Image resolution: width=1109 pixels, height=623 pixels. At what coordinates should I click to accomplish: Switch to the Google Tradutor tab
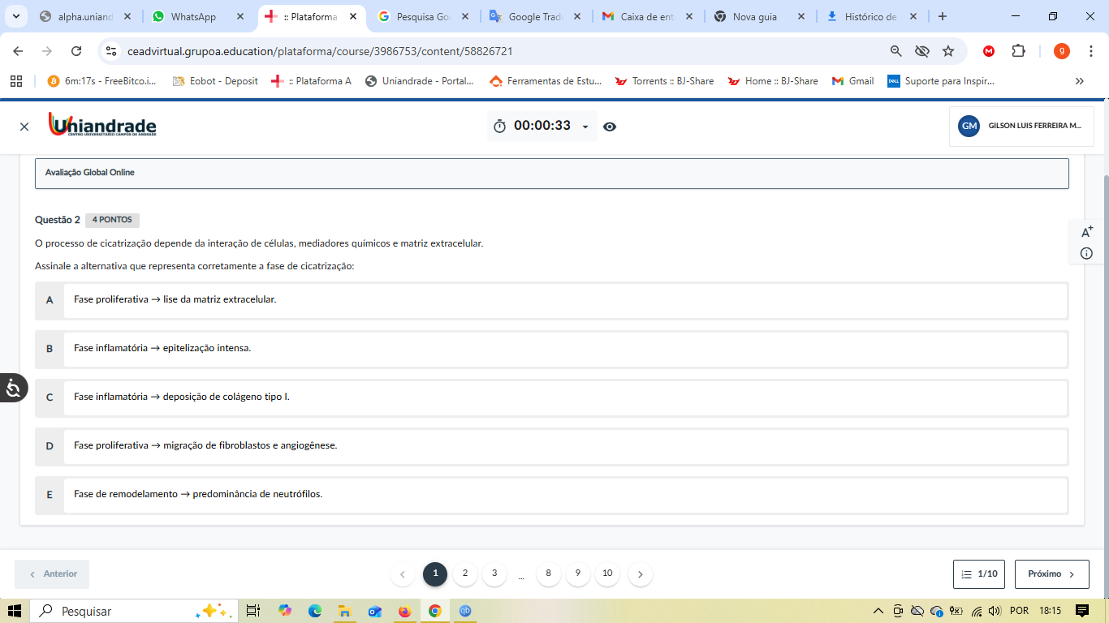534,16
